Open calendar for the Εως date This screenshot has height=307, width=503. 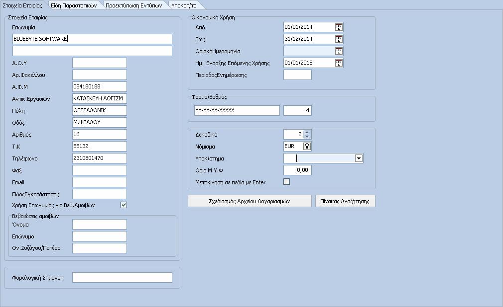[339, 39]
